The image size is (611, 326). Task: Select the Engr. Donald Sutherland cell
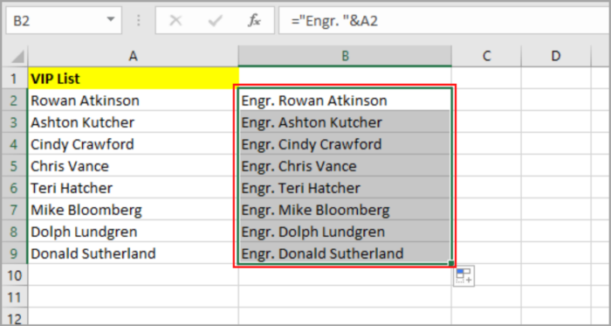(345, 253)
